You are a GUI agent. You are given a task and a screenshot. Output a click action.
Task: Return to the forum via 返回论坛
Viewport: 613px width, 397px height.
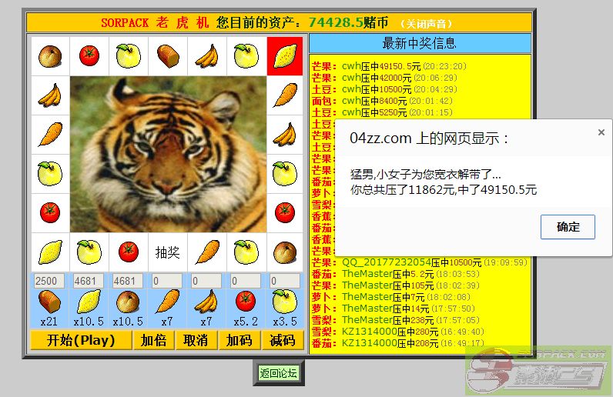tap(278, 373)
